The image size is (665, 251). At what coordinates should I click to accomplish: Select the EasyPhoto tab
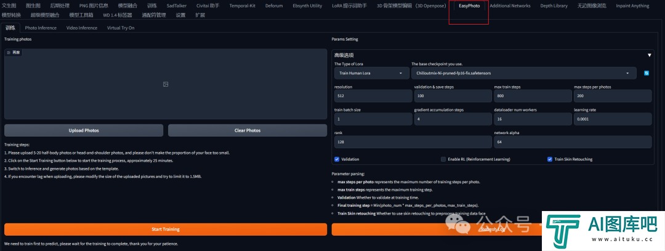pos(469,6)
